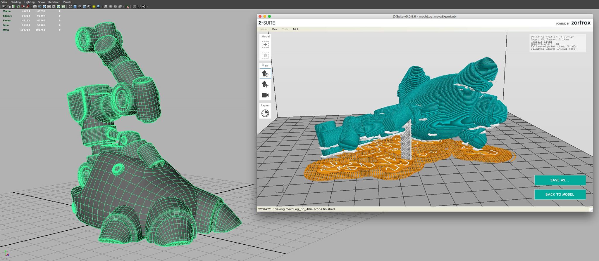Toggle the textured checker sphere shading

coord(89,6)
